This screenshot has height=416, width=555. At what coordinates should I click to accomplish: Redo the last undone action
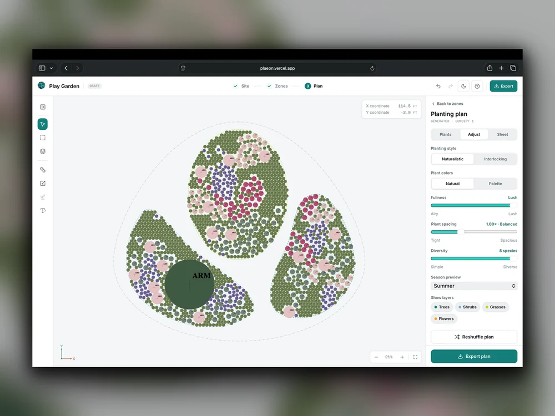[x=451, y=86]
